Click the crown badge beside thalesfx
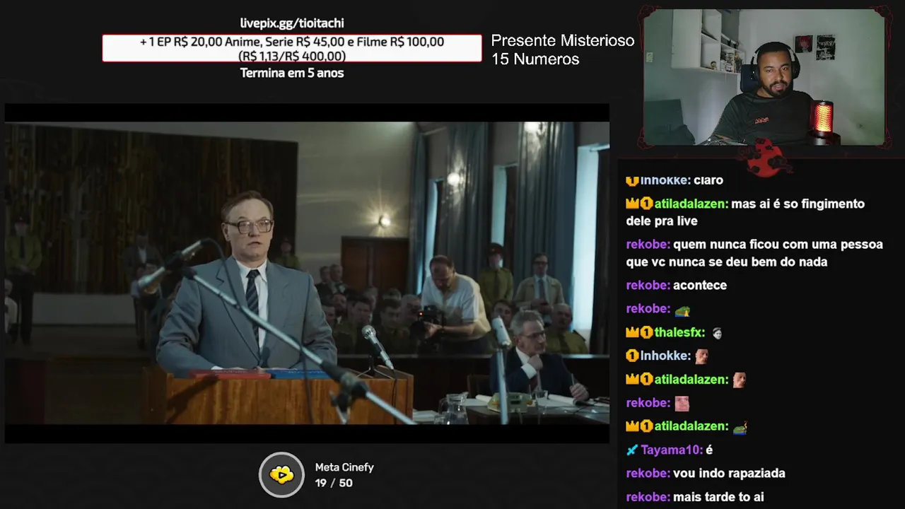Image resolution: width=905 pixels, height=509 pixels. (632, 332)
